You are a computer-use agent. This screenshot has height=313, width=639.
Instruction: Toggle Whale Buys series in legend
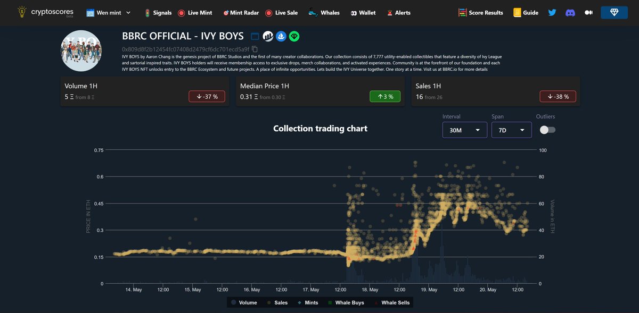pyautogui.click(x=346, y=302)
